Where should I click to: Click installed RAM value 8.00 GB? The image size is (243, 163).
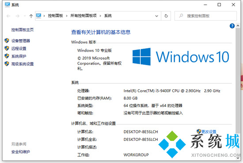tap(130, 98)
